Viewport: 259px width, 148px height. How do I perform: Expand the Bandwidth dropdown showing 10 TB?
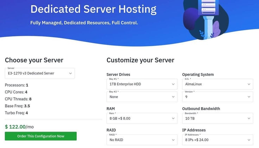[x=217, y=118]
